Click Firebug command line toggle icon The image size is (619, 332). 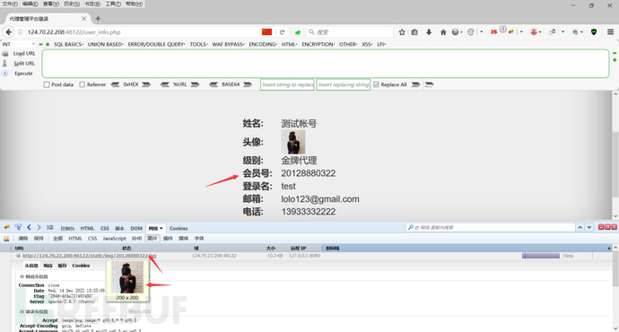click(x=49, y=227)
